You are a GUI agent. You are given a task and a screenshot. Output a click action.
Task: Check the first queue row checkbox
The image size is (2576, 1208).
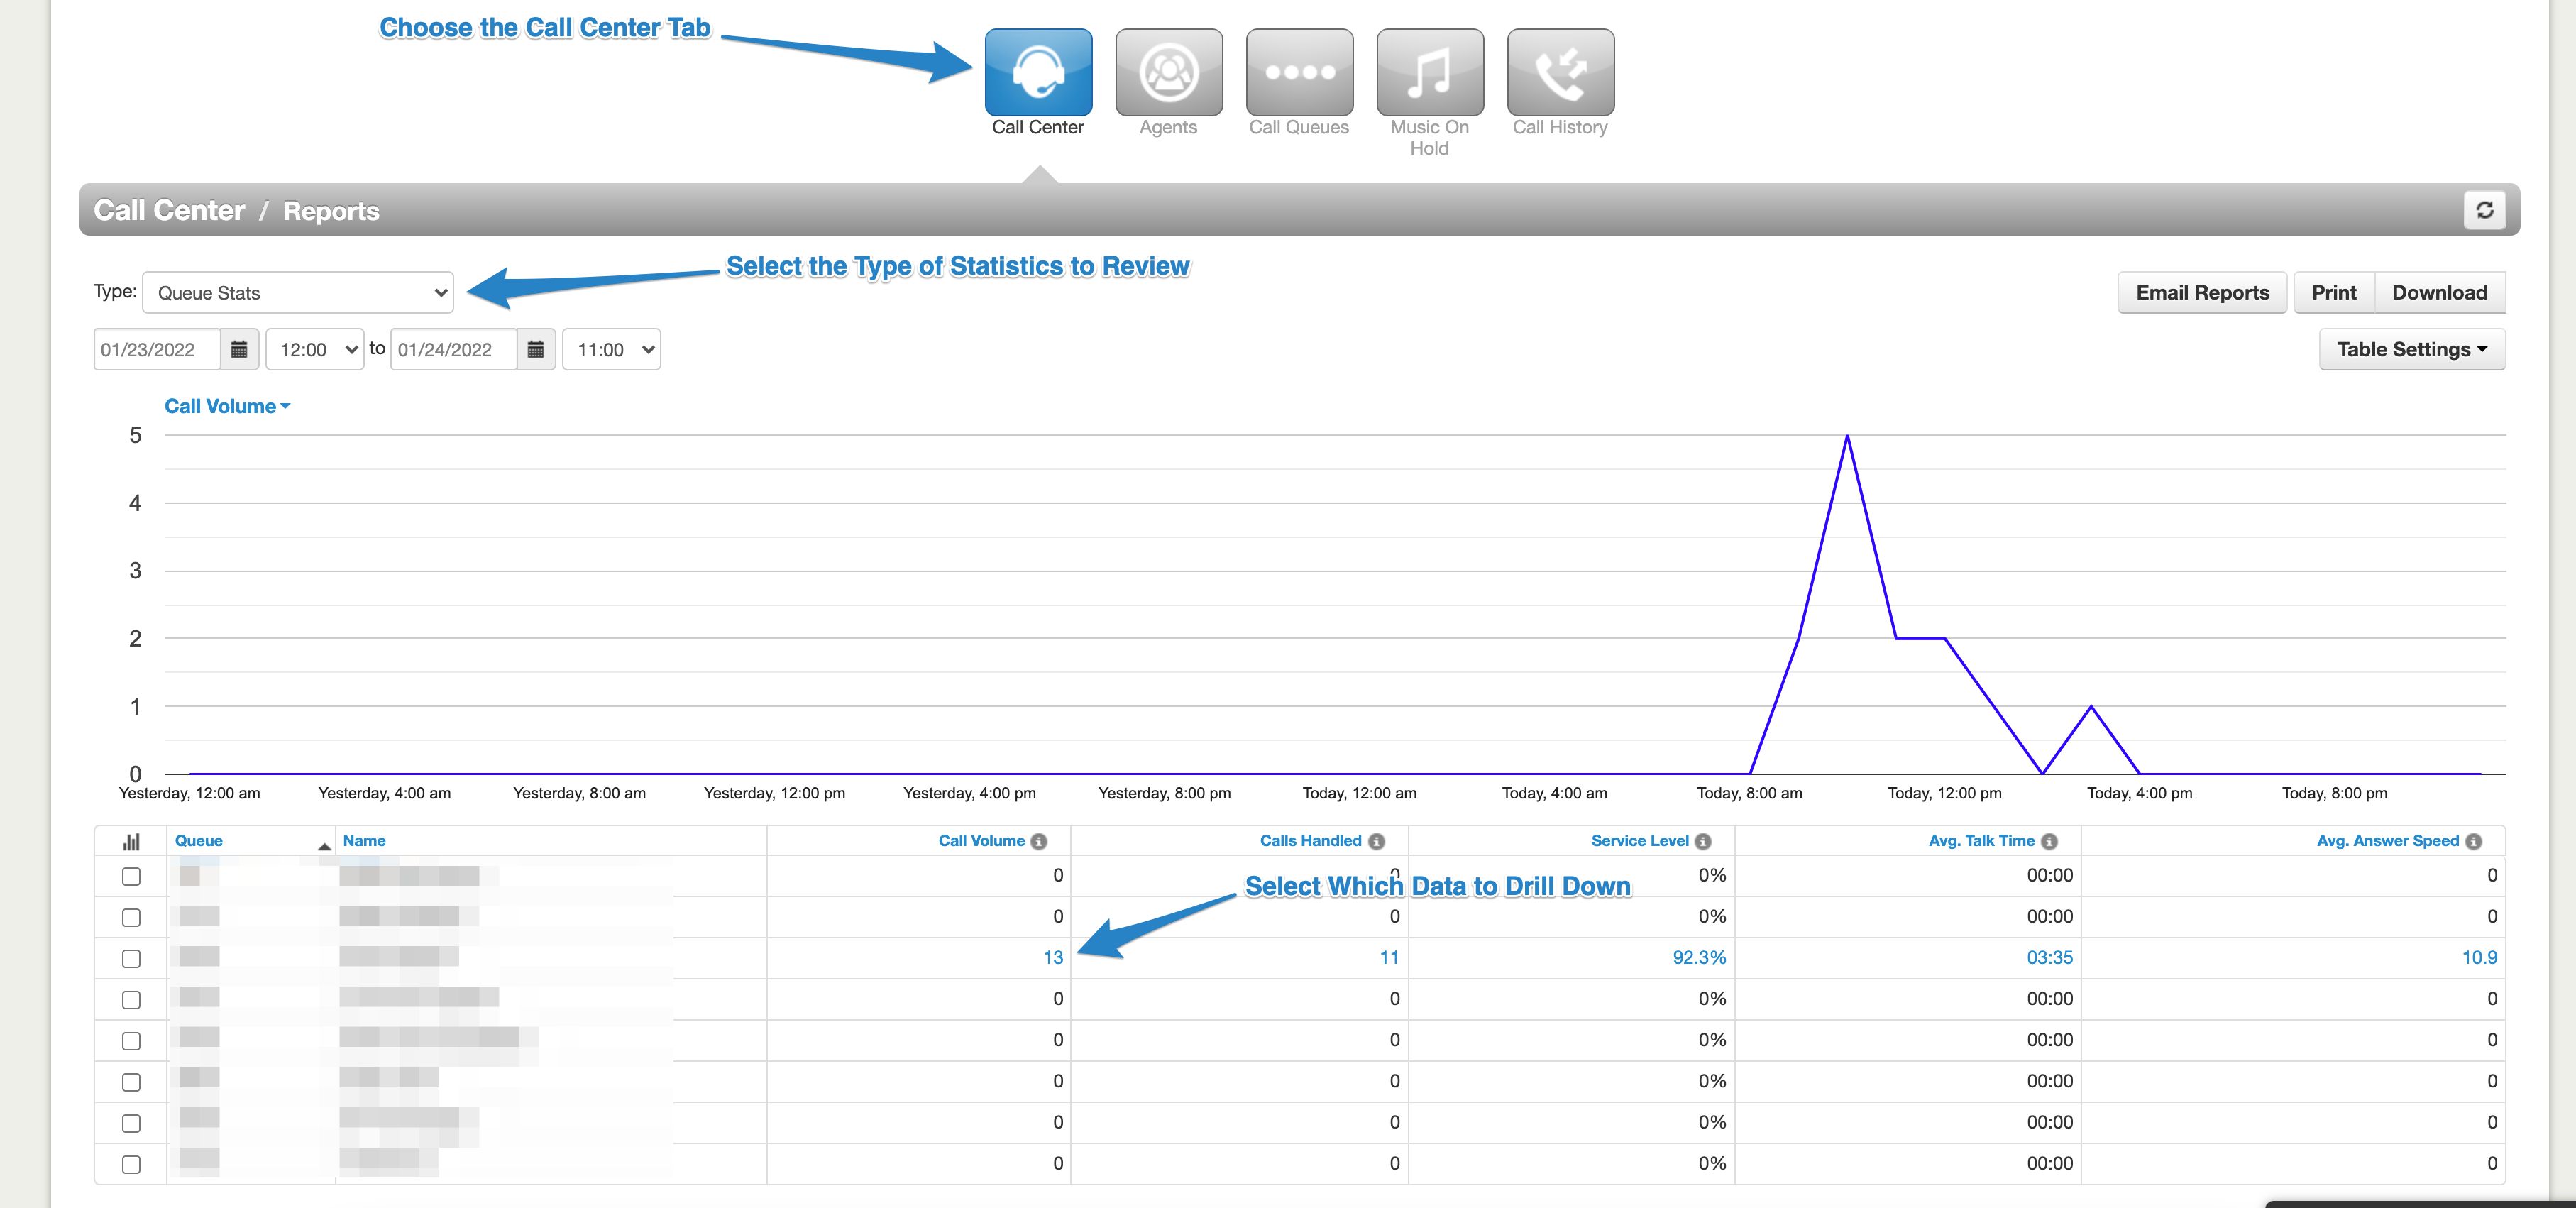[x=131, y=876]
